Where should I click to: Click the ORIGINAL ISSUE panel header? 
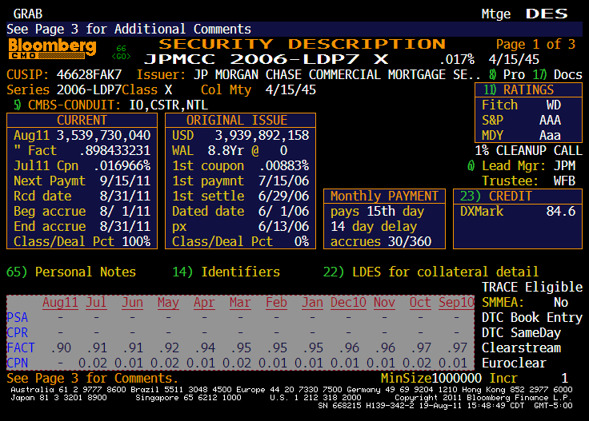click(x=240, y=120)
